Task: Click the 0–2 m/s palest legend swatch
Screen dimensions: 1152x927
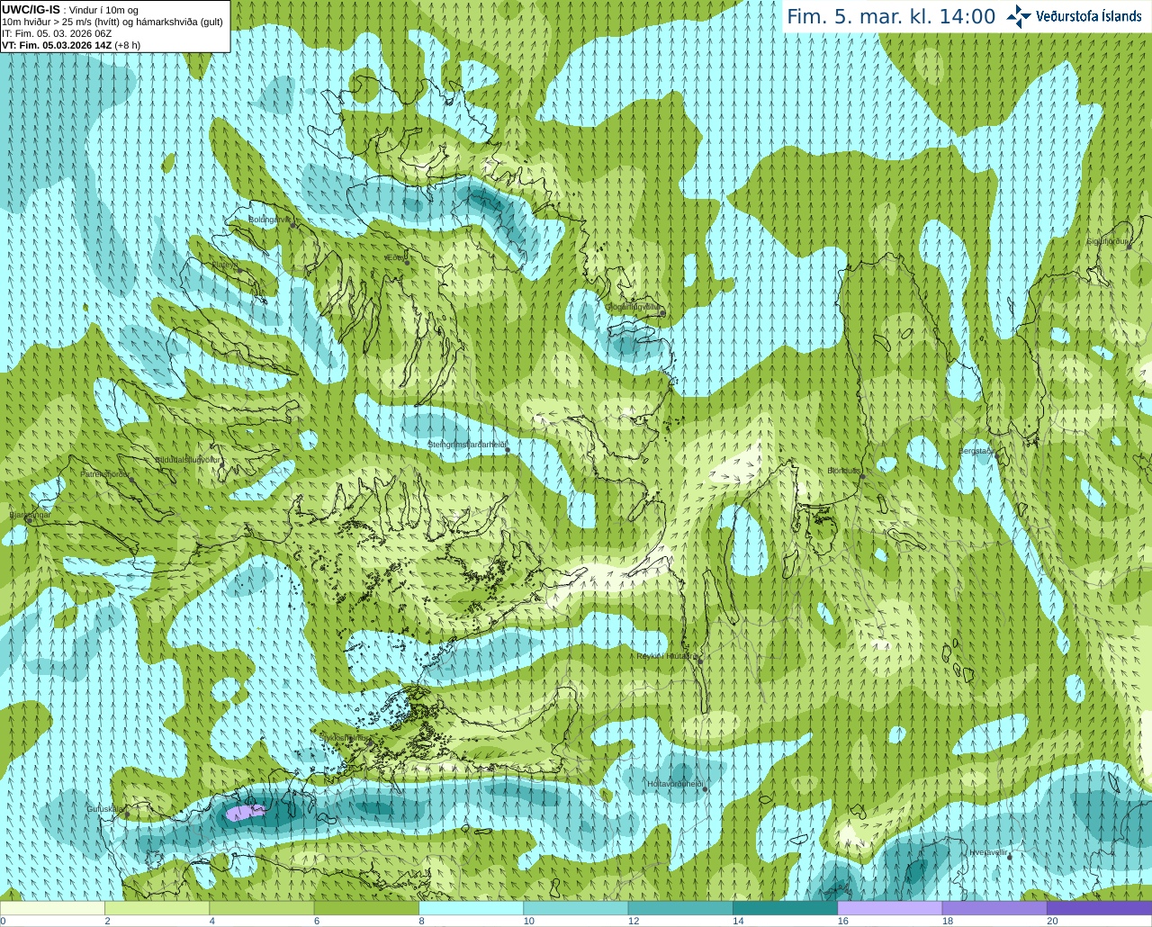Action: click(x=52, y=908)
